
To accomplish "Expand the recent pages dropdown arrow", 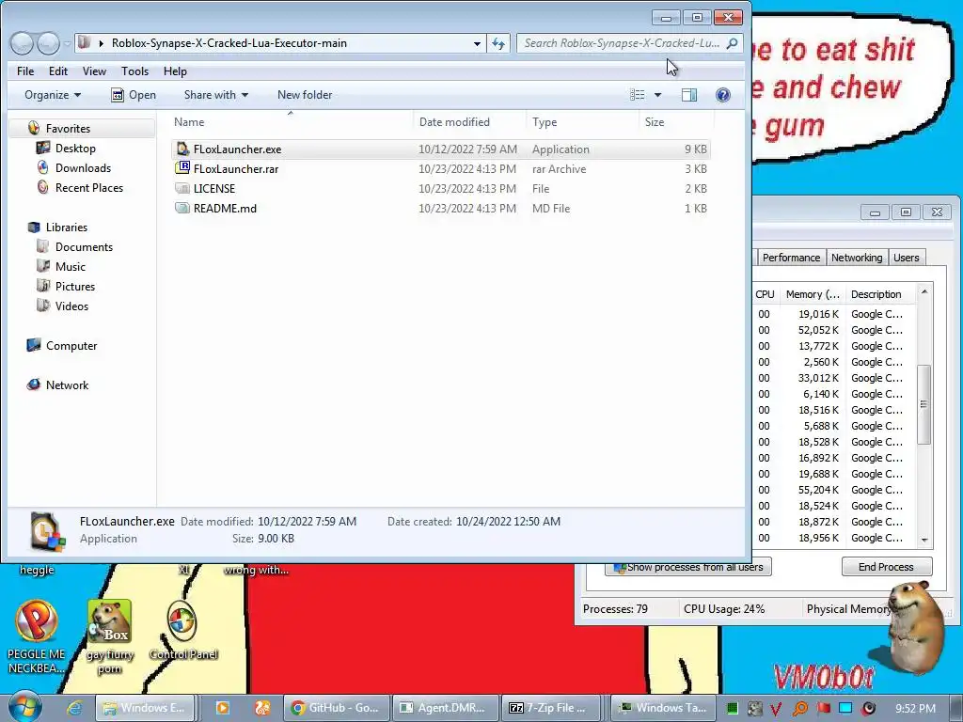I will [x=67, y=43].
